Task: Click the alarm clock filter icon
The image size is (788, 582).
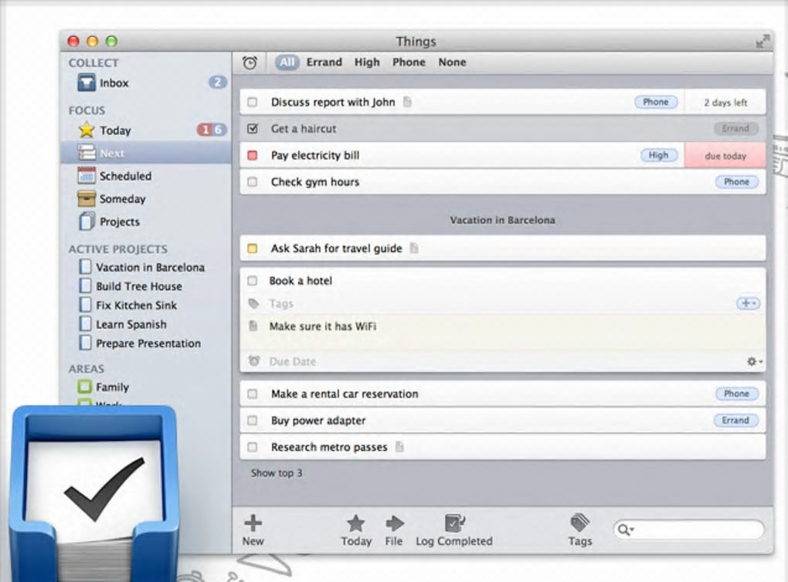Action: [250, 63]
